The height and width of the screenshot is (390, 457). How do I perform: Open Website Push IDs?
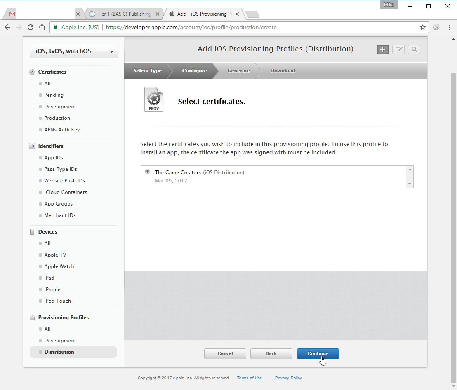coord(64,181)
